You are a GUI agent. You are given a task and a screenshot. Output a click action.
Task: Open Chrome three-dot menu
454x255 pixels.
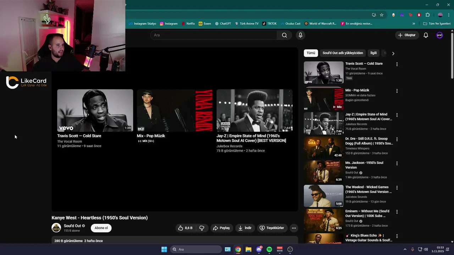click(x=449, y=15)
